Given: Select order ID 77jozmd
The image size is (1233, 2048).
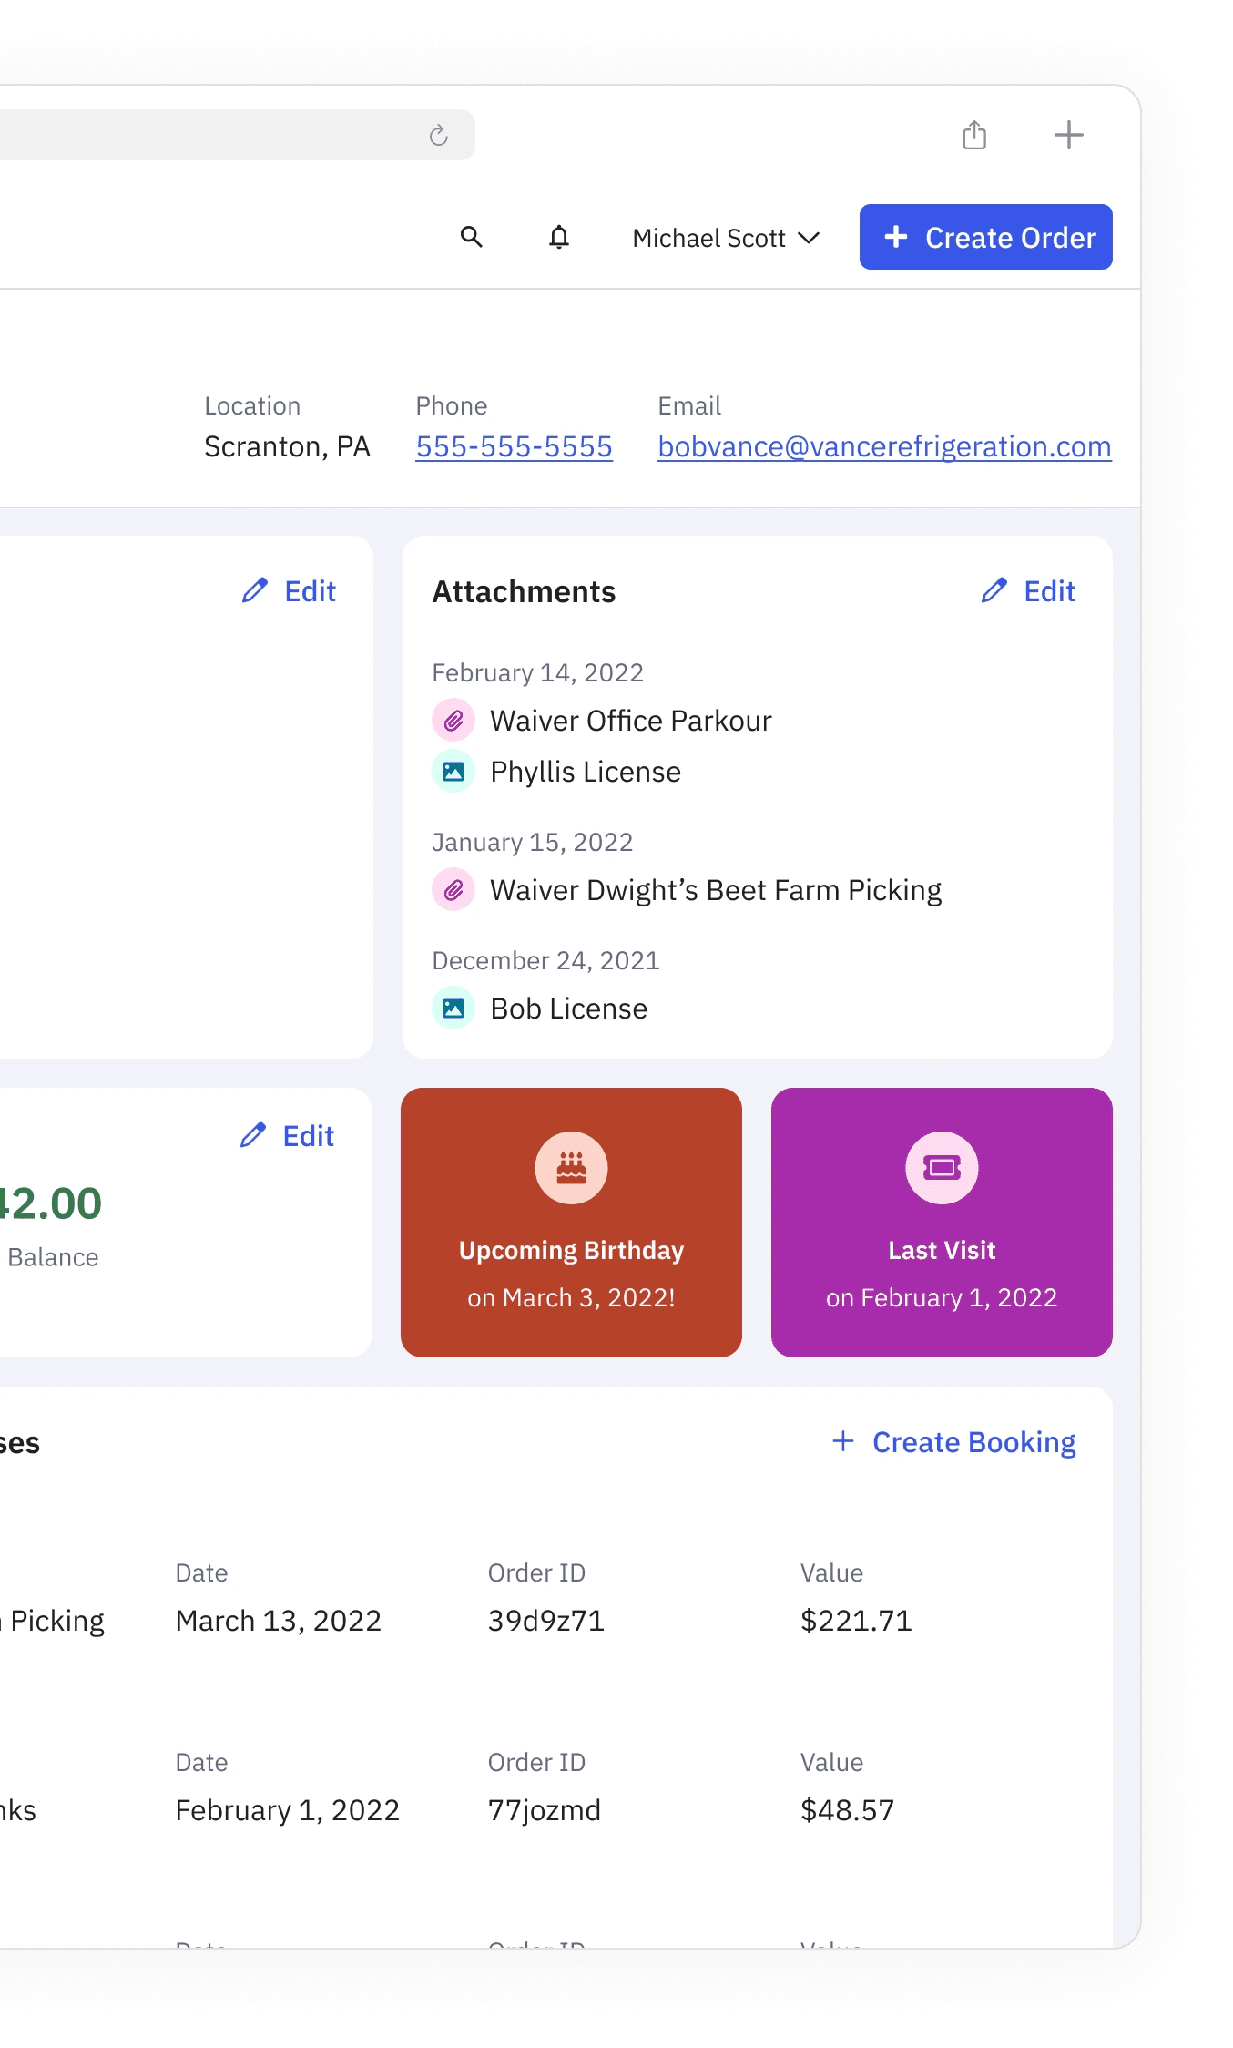Looking at the screenshot, I should (545, 1810).
